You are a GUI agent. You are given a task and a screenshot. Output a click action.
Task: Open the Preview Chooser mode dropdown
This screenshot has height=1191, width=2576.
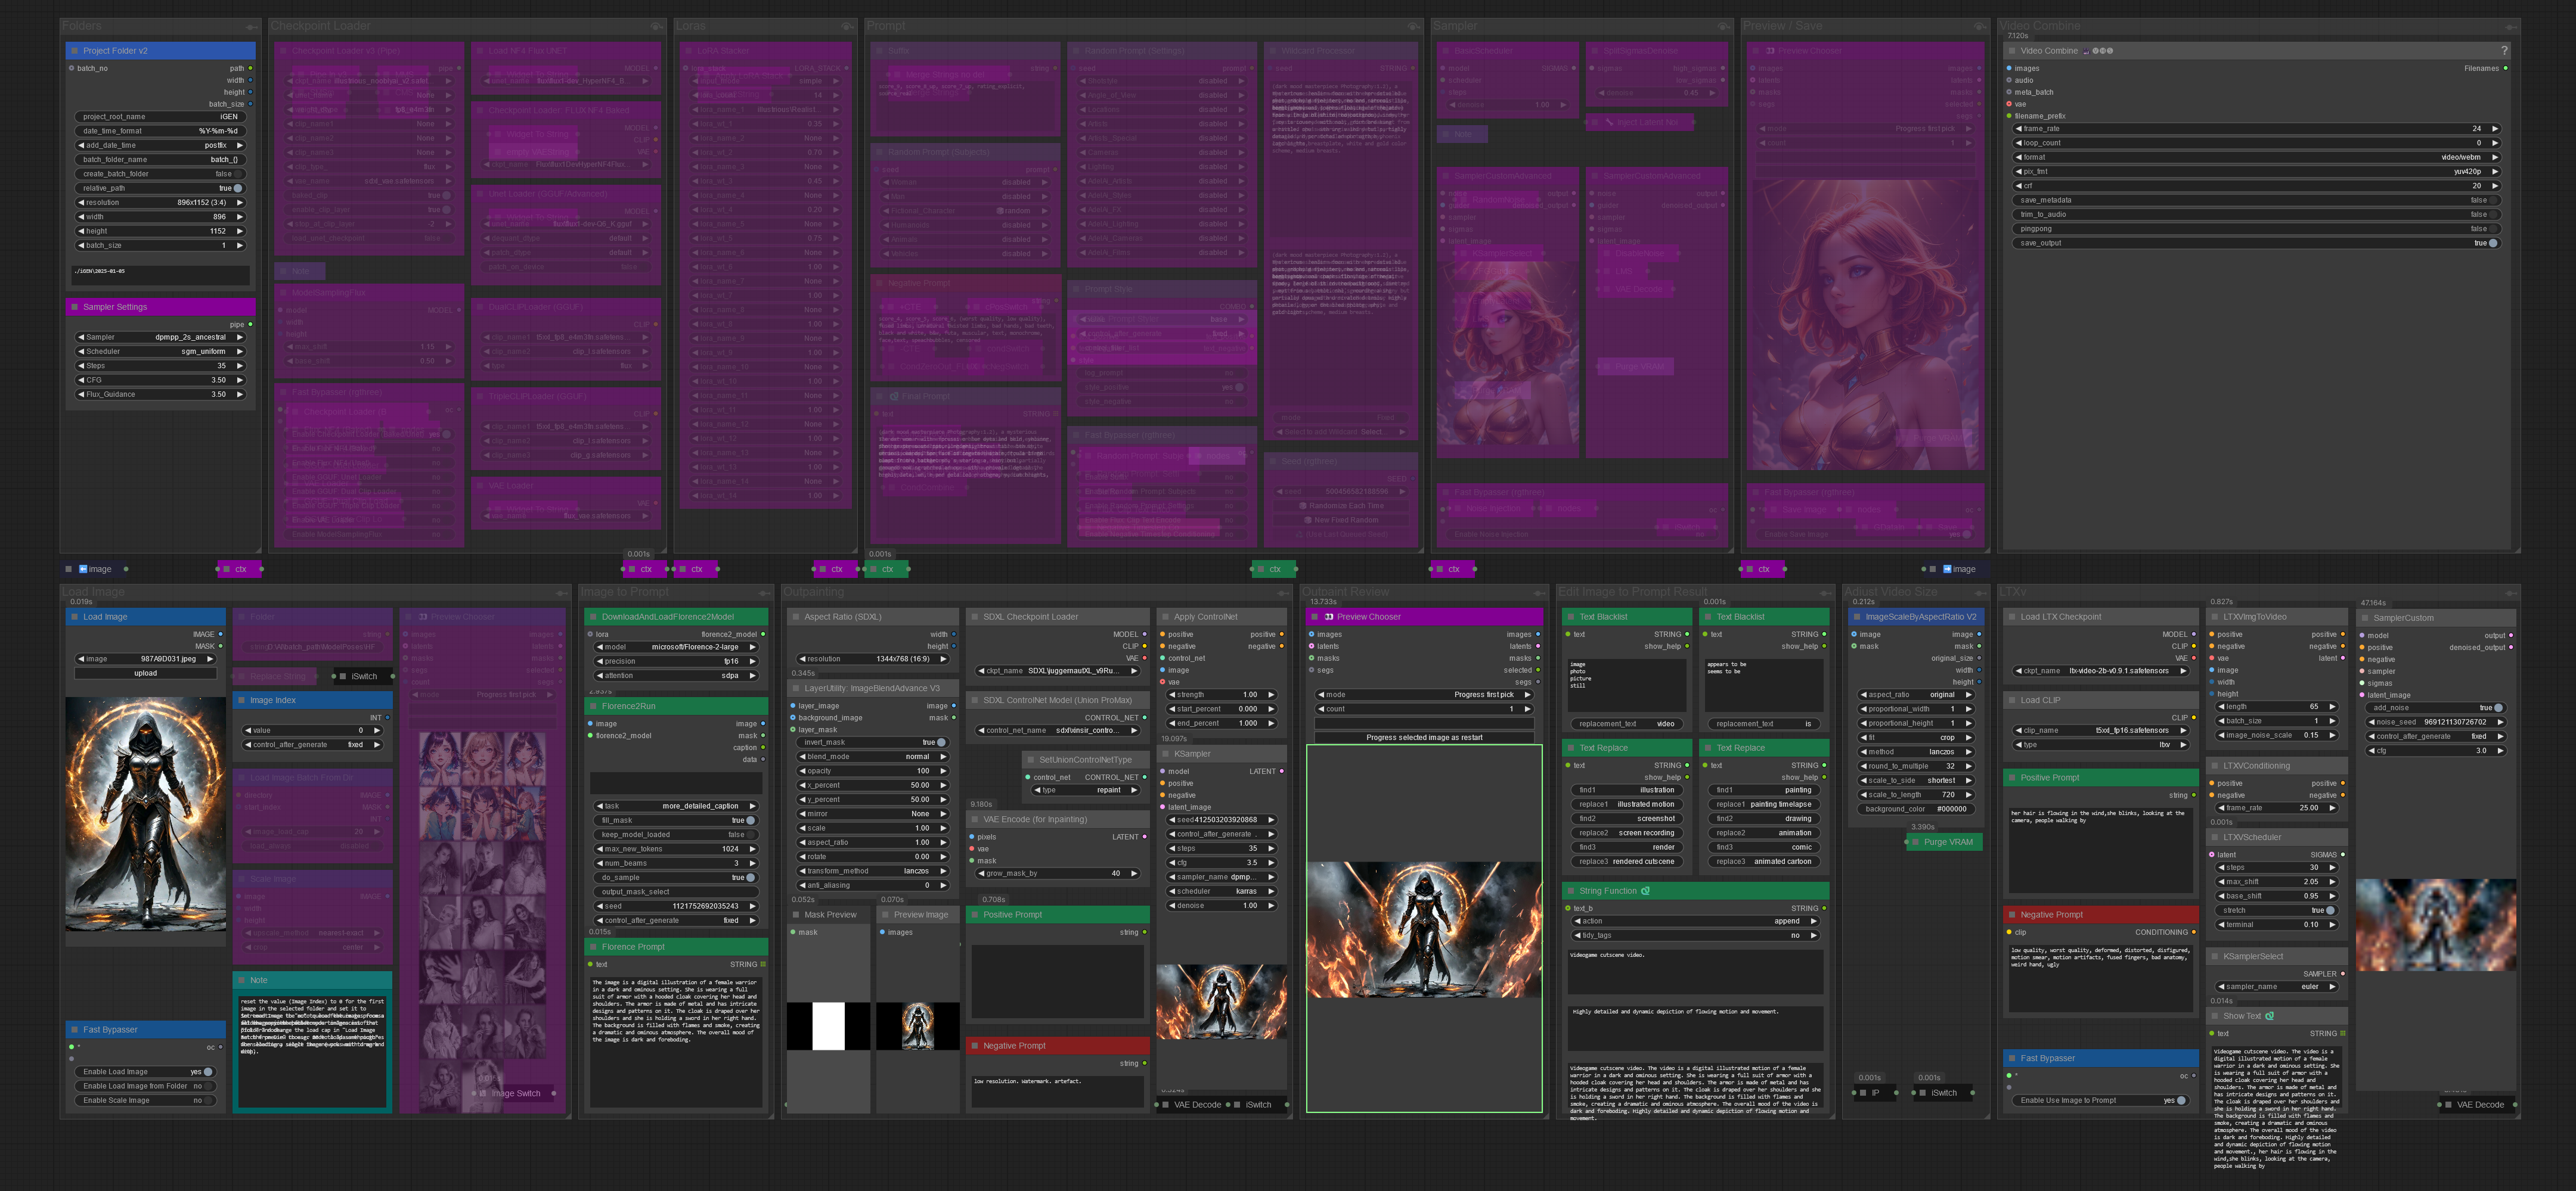(x=1424, y=695)
